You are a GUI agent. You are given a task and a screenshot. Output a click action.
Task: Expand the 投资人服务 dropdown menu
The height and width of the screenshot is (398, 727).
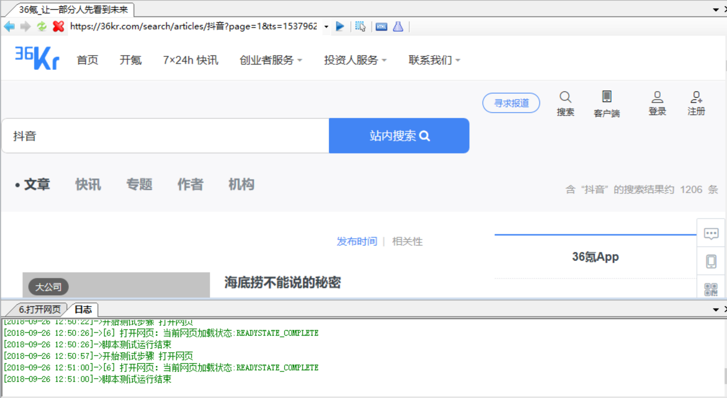(x=356, y=60)
